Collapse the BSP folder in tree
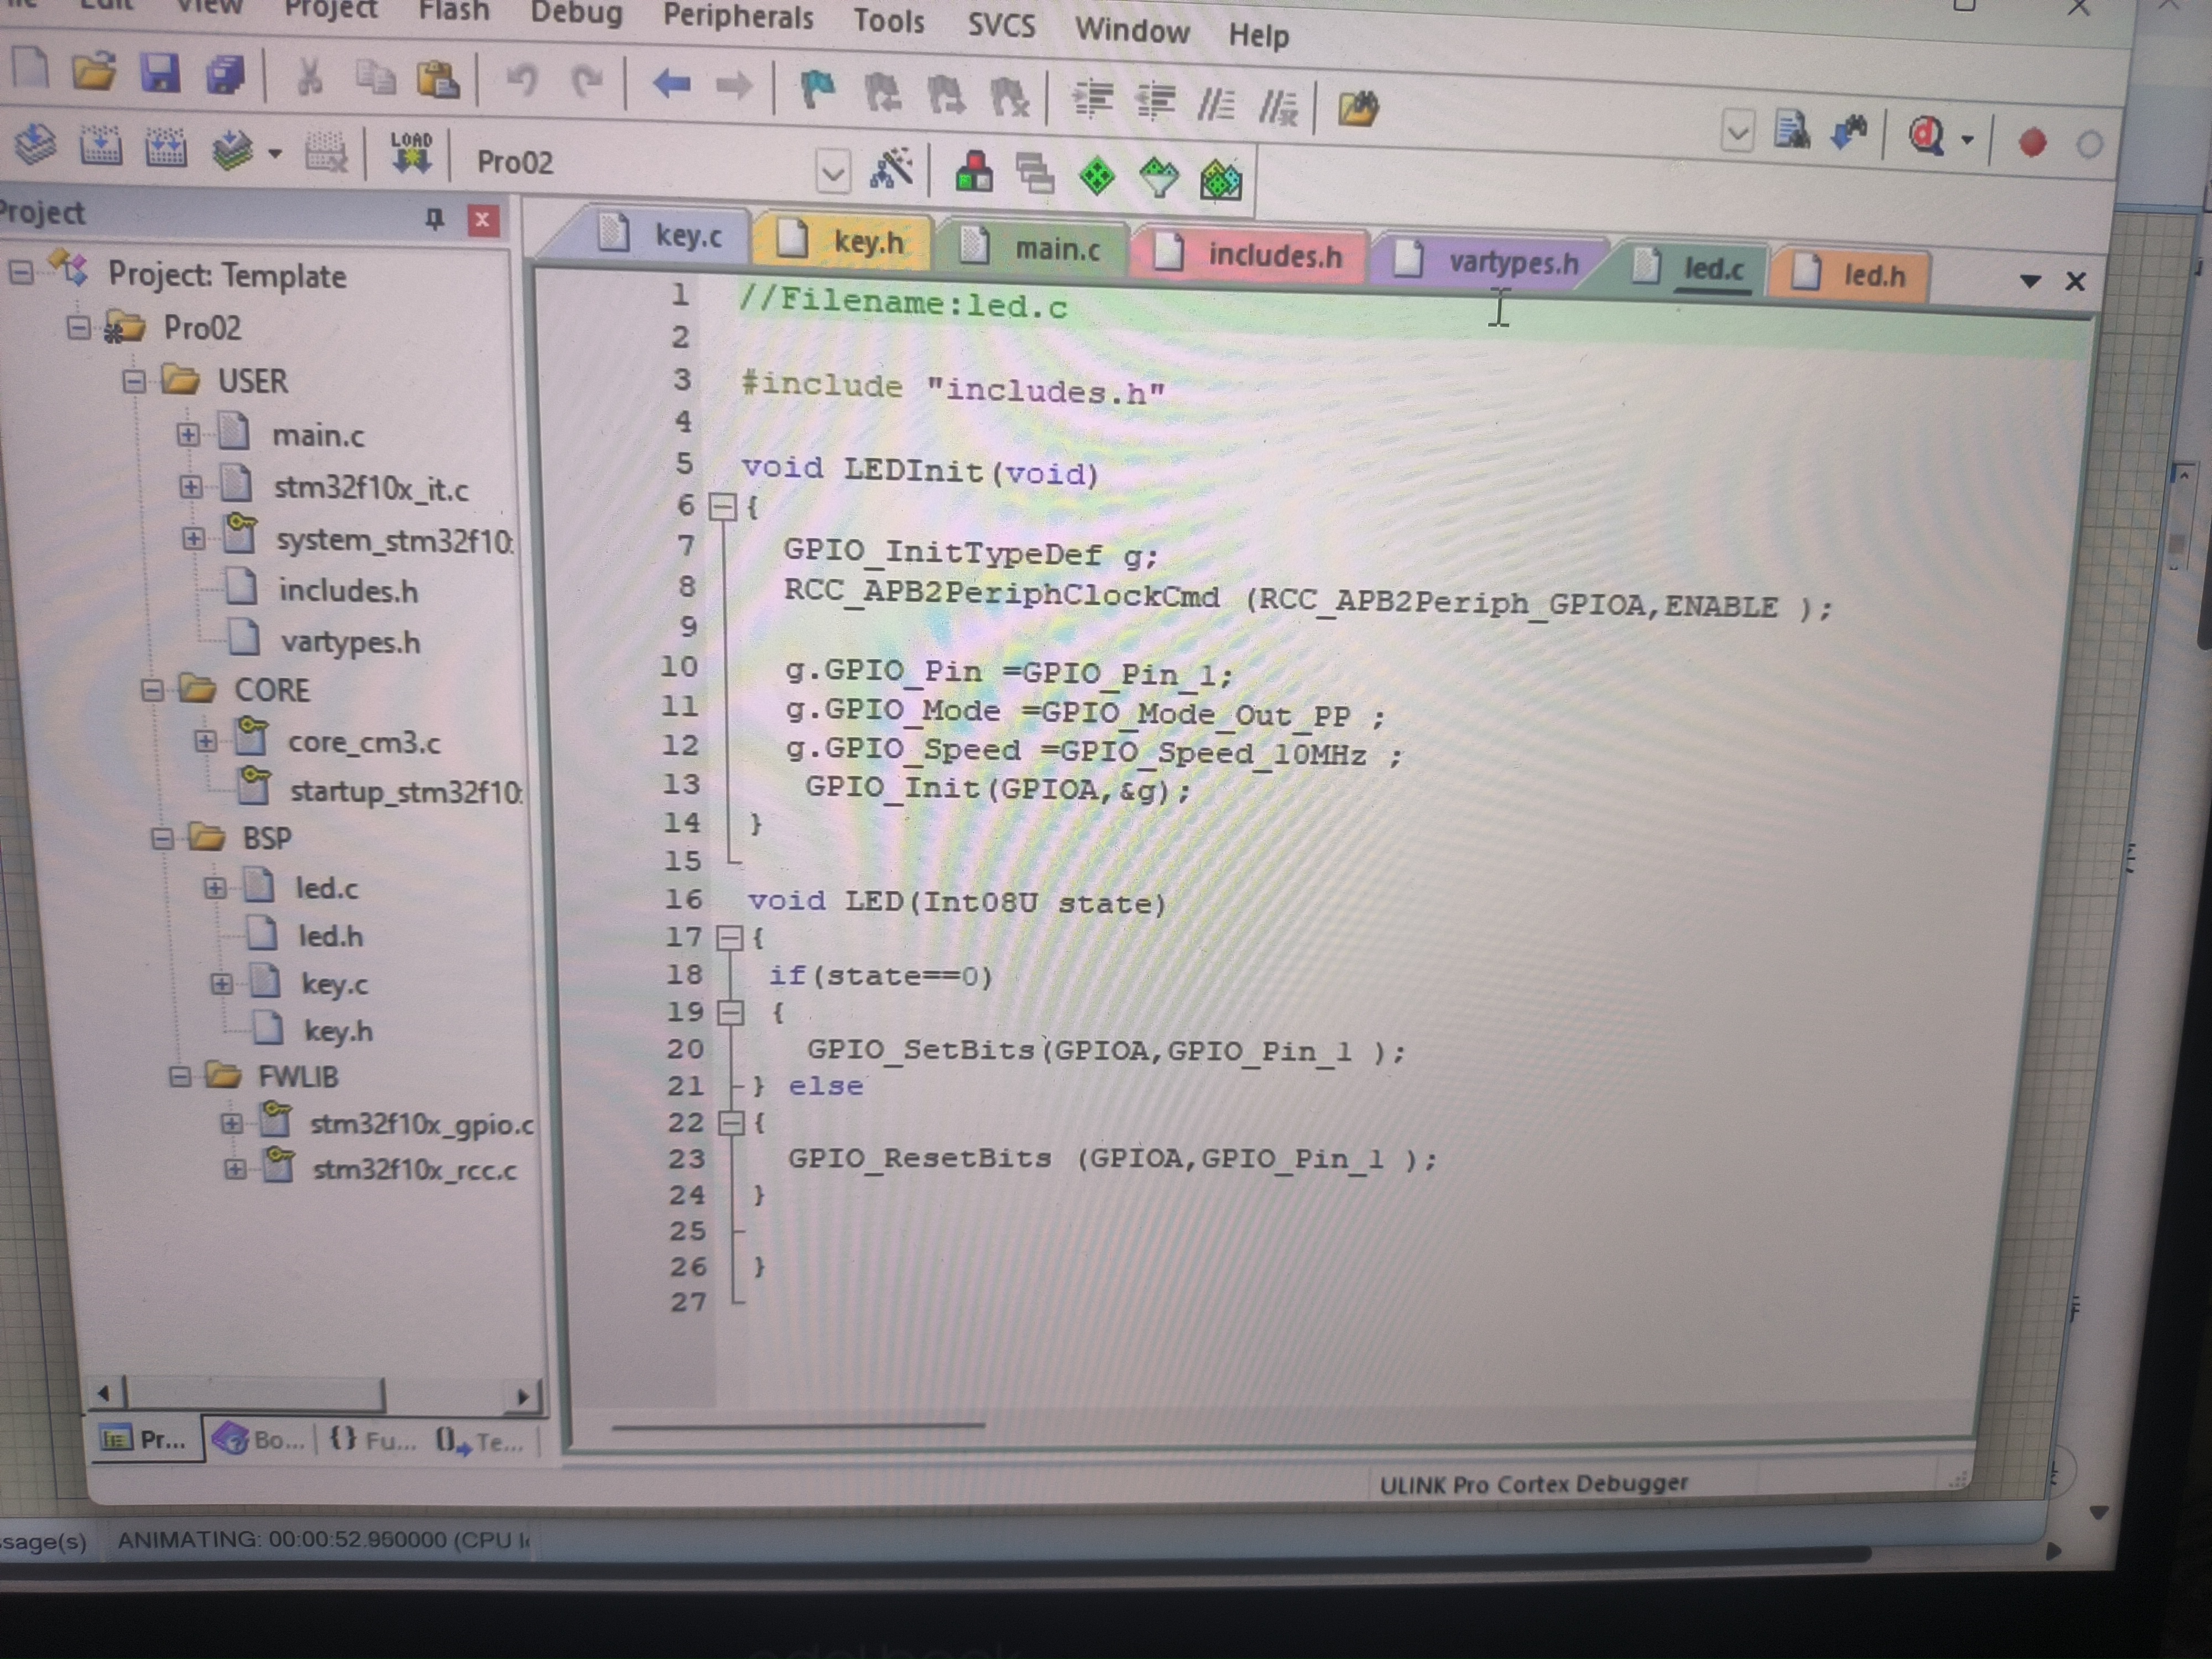This screenshot has height=1659, width=2212. click(x=163, y=838)
